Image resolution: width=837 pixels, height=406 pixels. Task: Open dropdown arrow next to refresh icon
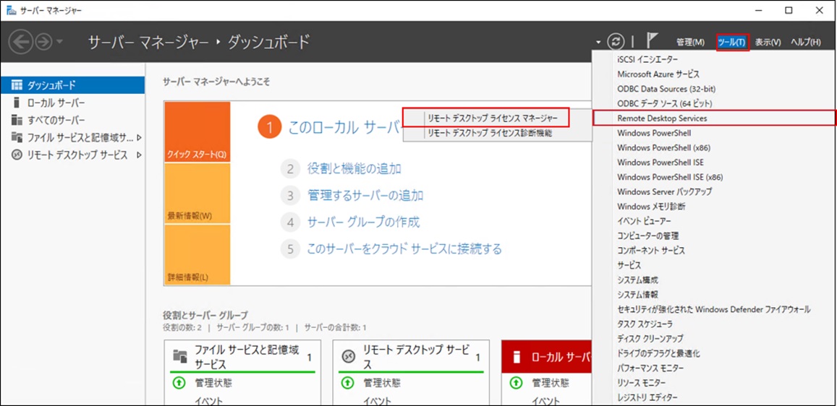click(x=598, y=43)
